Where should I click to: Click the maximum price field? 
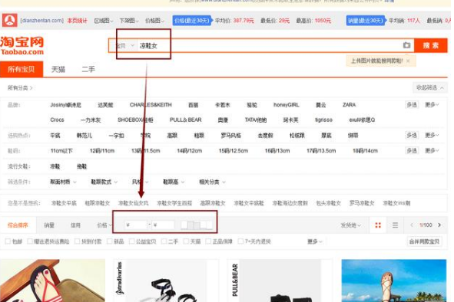click(x=164, y=225)
